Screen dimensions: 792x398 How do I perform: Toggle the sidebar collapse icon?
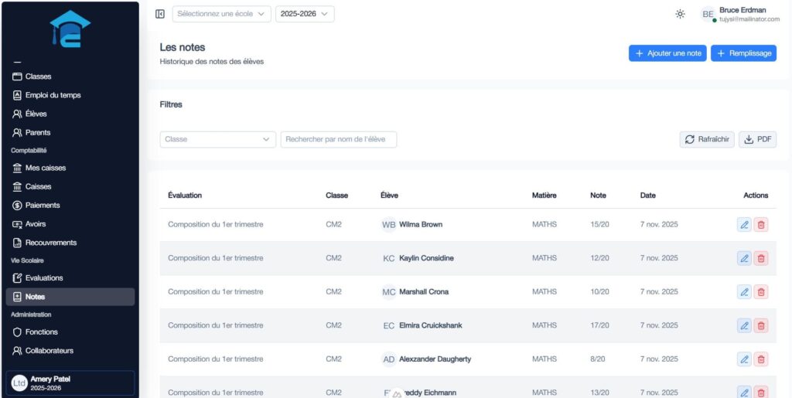click(x=160, y=14)
